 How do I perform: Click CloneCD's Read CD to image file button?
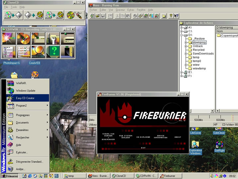tap(13, 15)
